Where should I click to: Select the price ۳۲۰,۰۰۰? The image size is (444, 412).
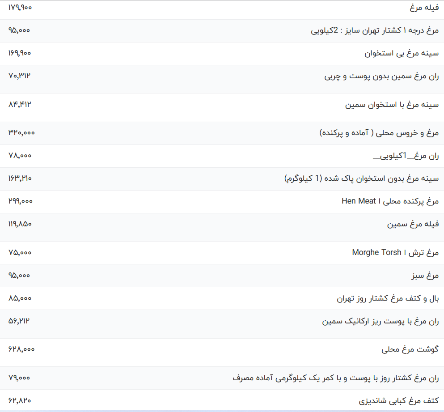21,133
